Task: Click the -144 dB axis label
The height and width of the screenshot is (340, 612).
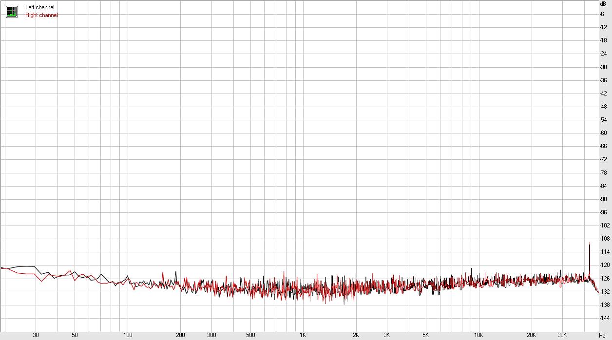Action: click(605, 318)
